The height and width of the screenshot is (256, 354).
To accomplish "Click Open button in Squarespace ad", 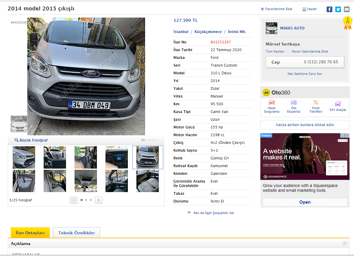I will [305, 202].
